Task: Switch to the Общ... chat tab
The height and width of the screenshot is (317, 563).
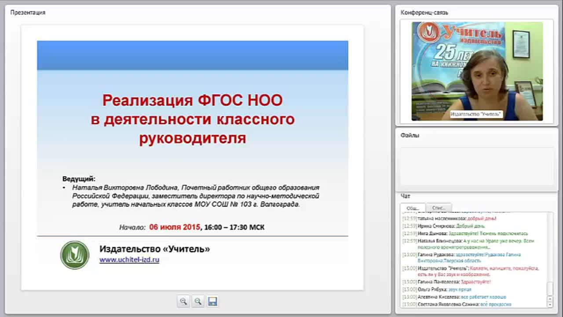Action: point(413,208)
